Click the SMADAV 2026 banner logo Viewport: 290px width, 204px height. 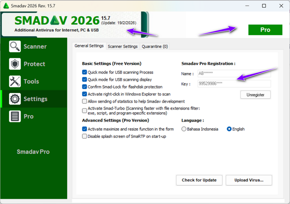pos(57,20)
